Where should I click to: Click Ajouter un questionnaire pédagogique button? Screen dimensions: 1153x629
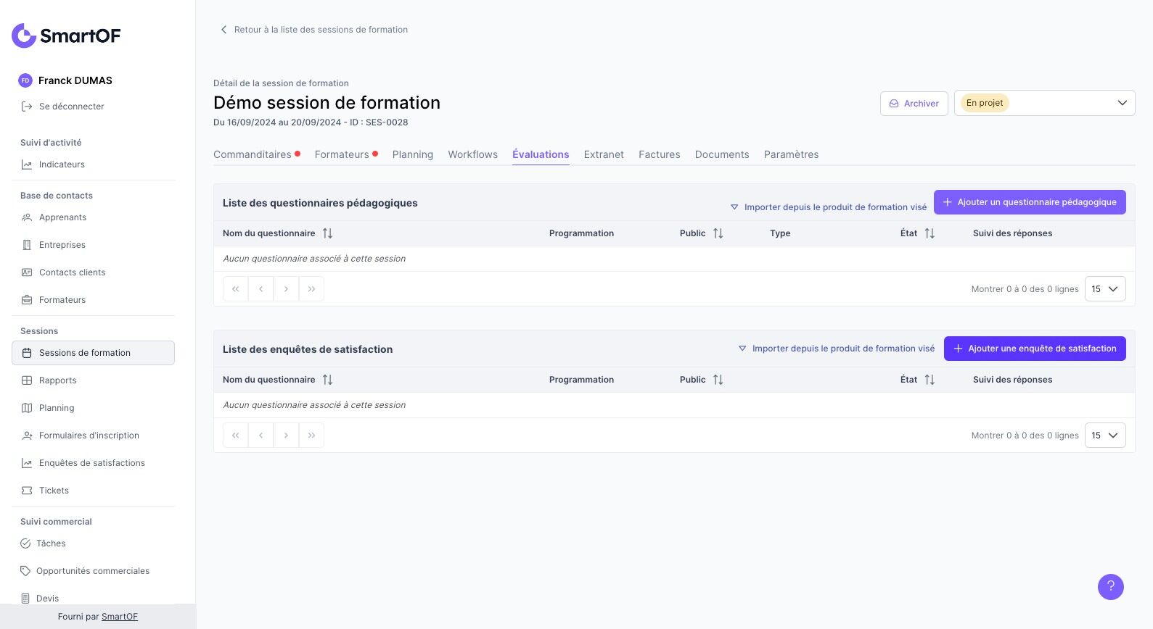pos(1029,202)
